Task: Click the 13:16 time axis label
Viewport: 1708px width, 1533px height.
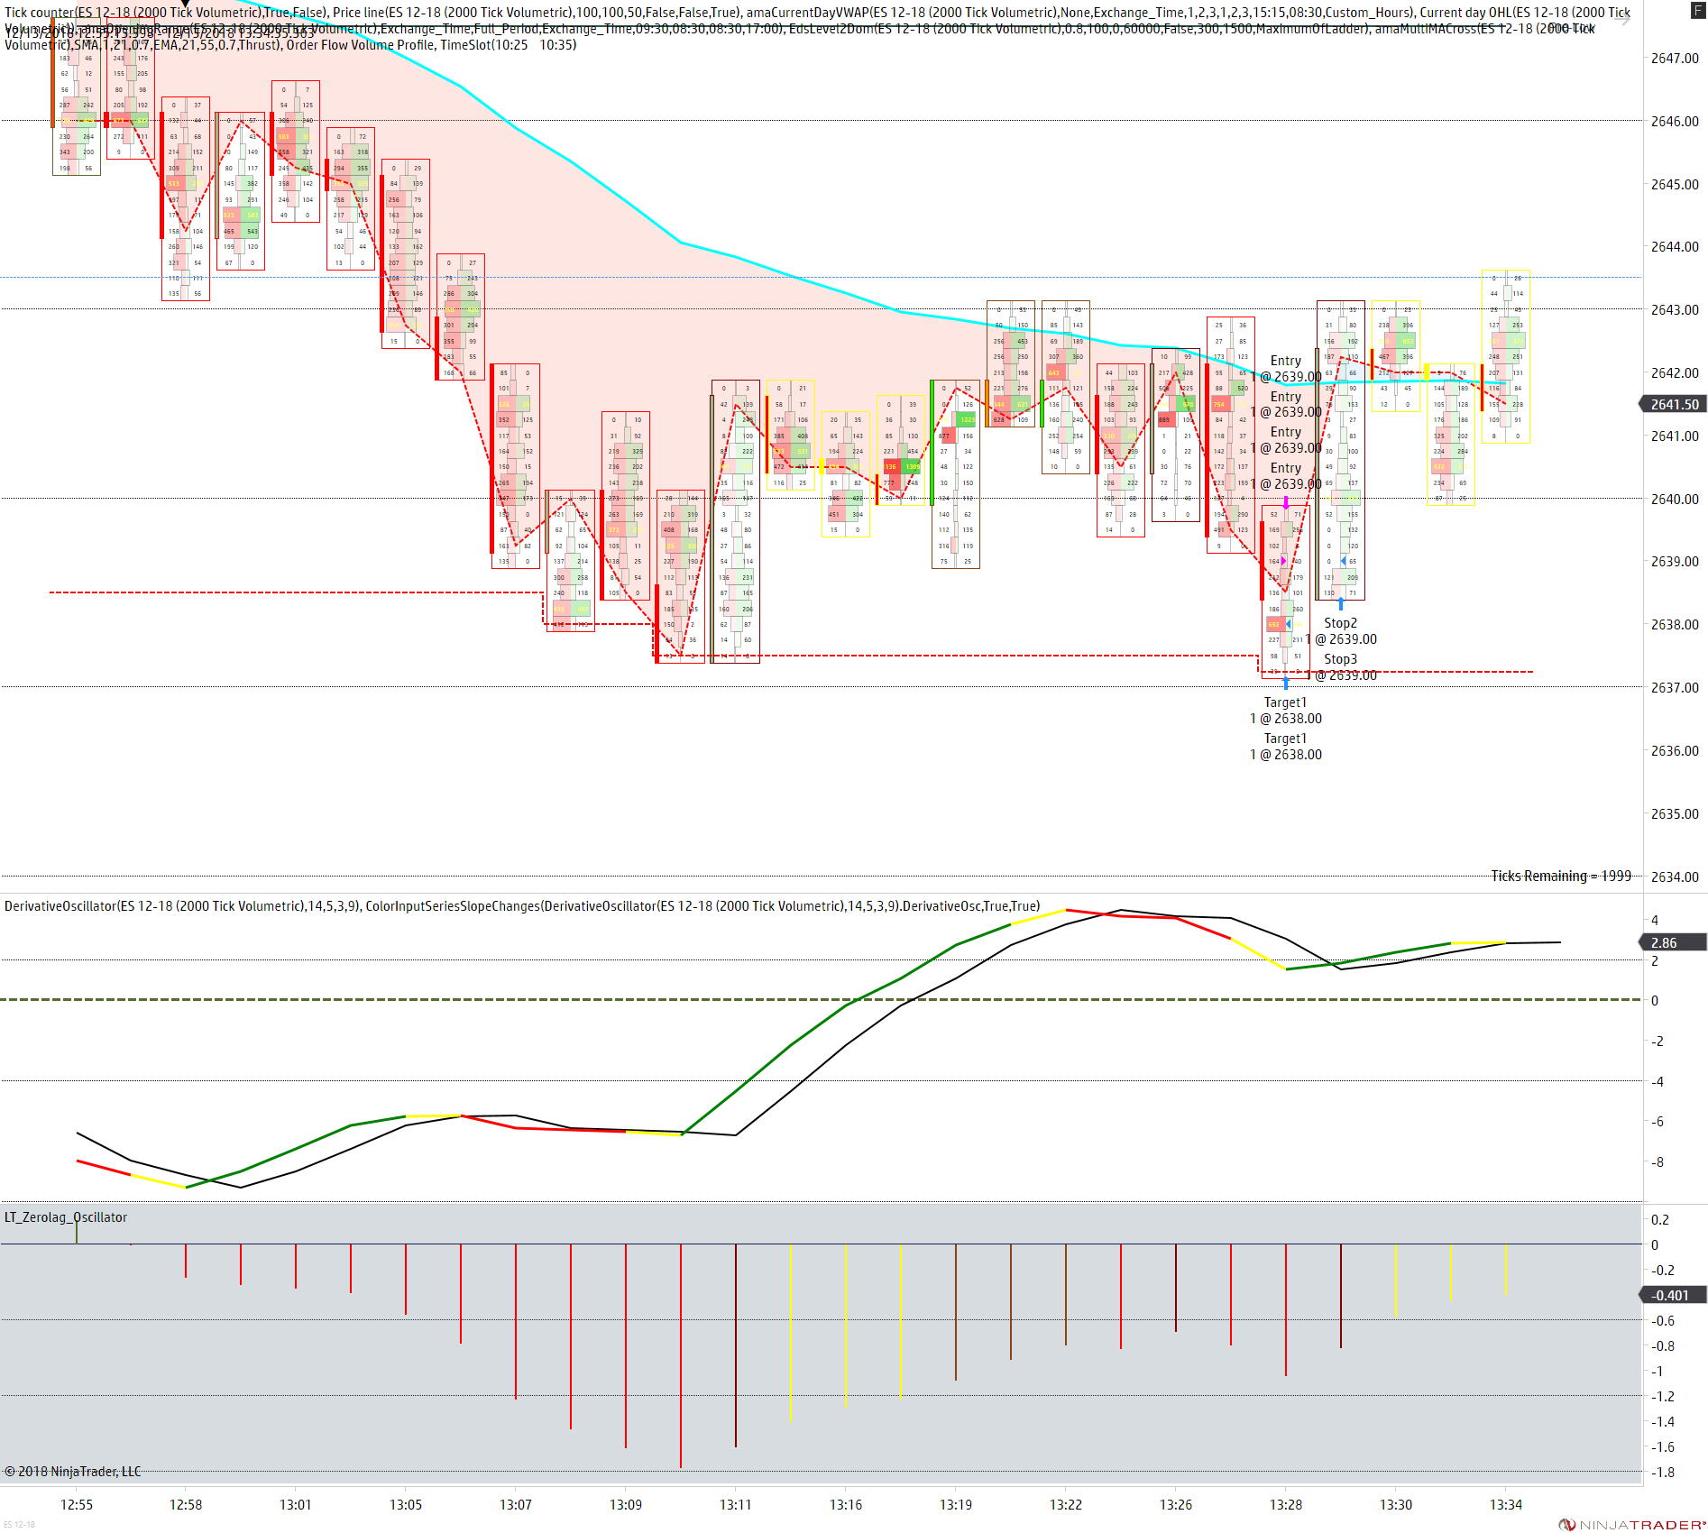Action: [846, 1504]
